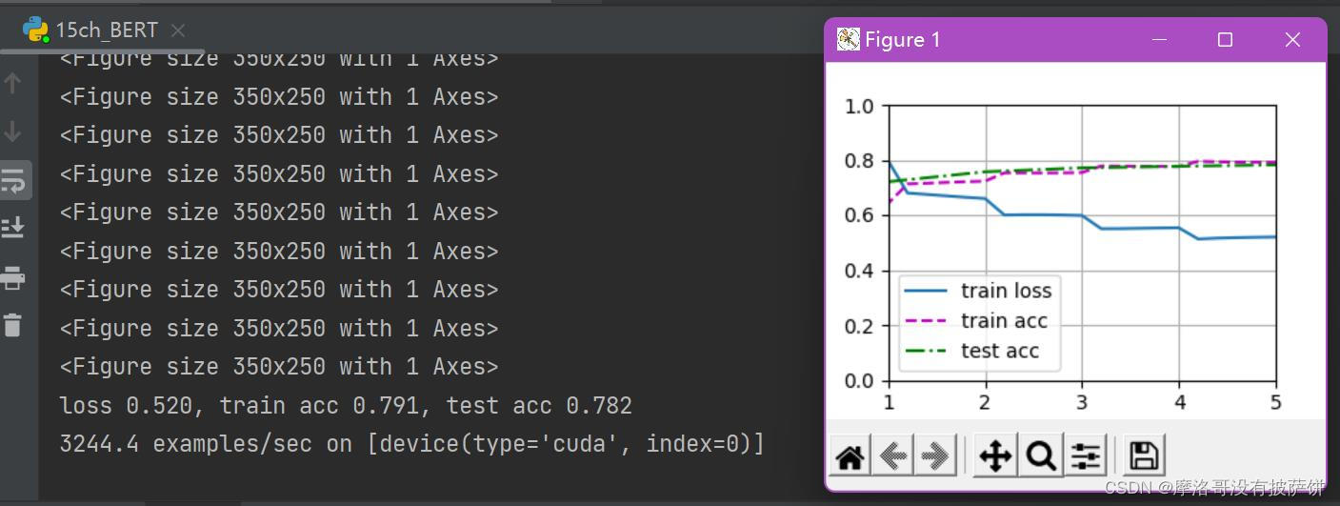Click the y-axis label 0.4
The width and height of the screenshot is (1340, 506).
859,271
